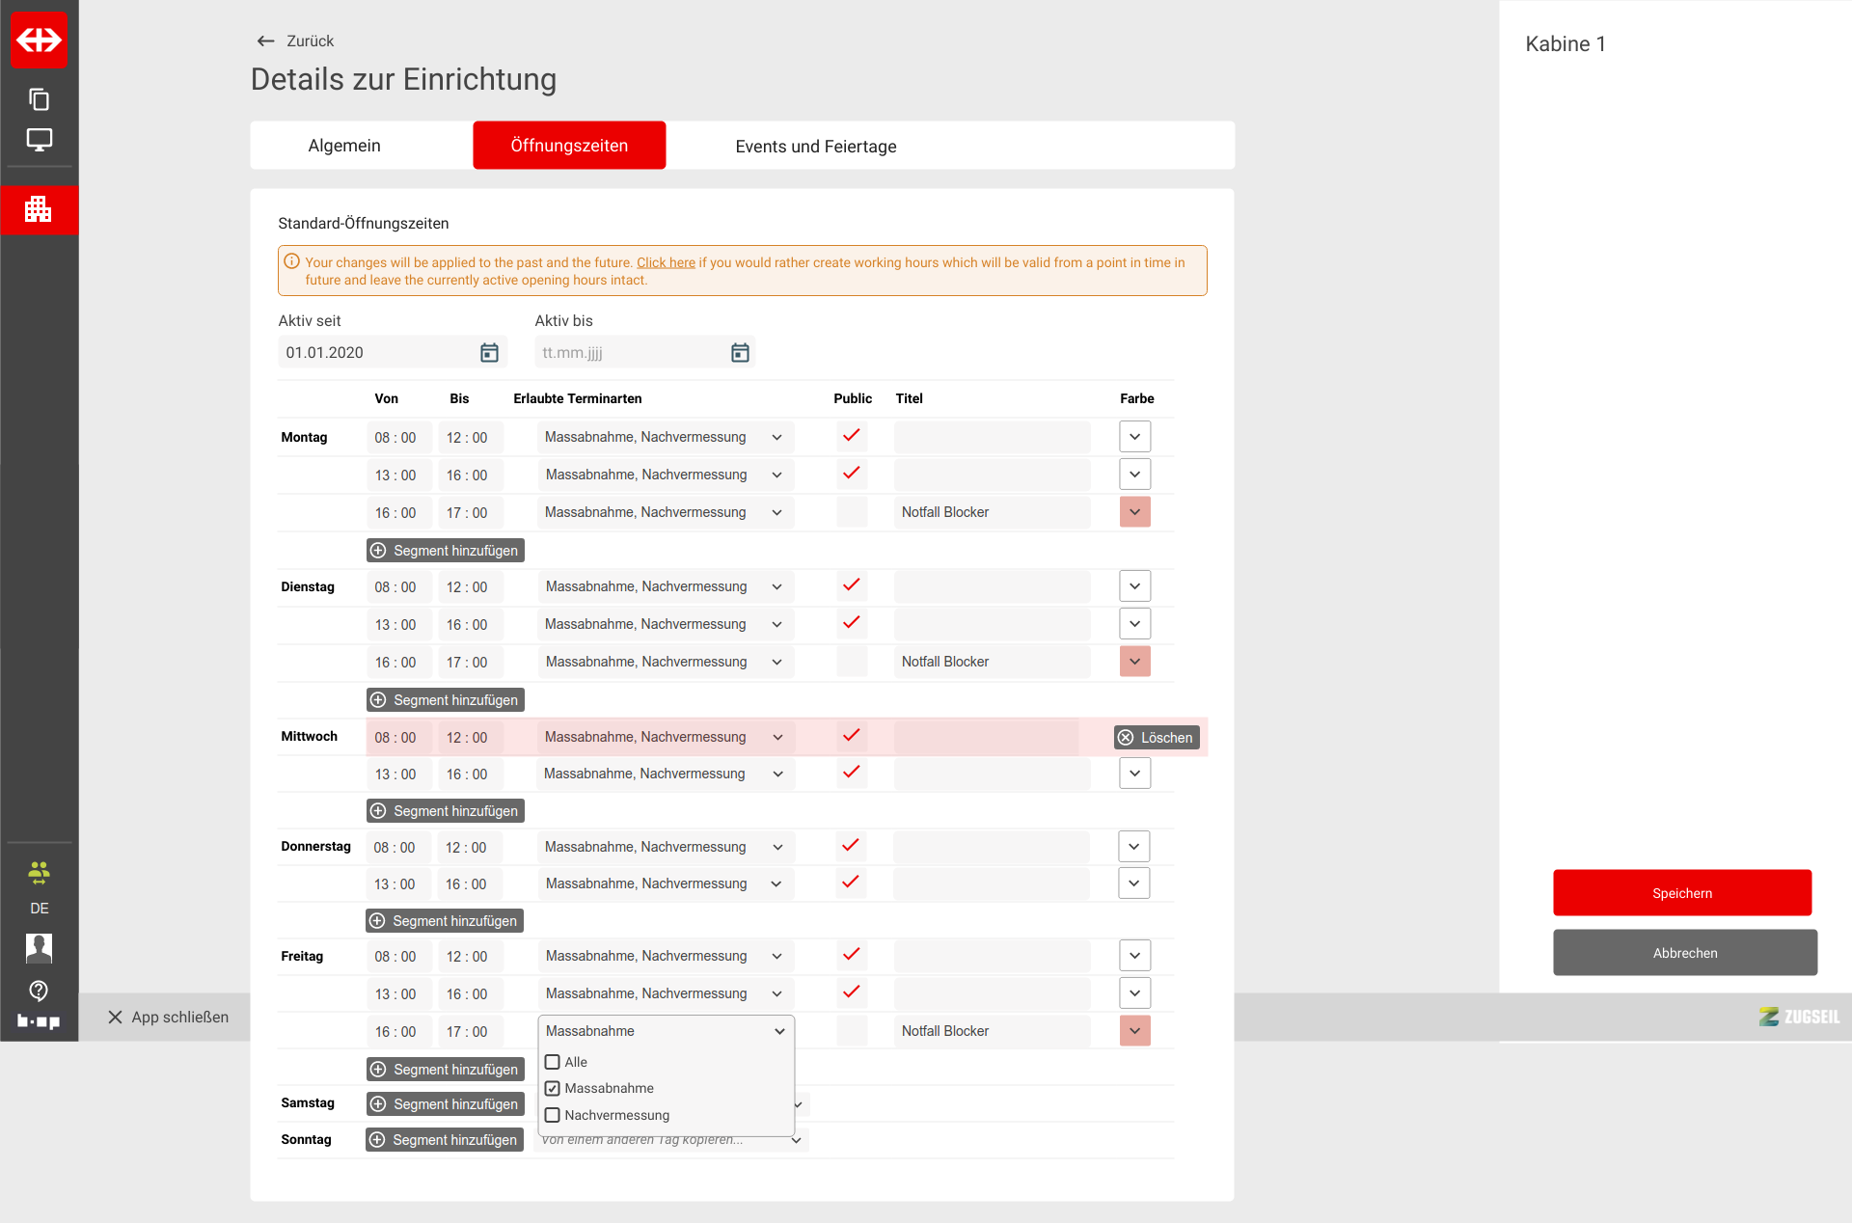1852x1223 pixels.
Task: Open red Farbe swatch for Montag Notfall Blocker
Action: point(1134,512)
